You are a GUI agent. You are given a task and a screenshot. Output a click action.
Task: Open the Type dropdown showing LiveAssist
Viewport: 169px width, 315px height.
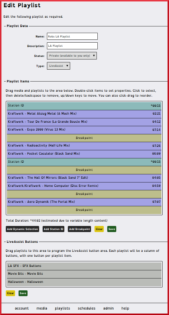(x=59, y=66)
